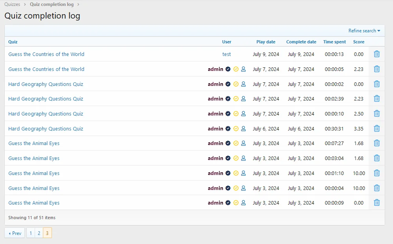Click the user profile icon in 00:02:39 row
The image size is (393, 244).
click(x=243, y=99)
